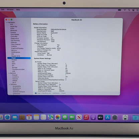Open FaceTime in the Dock

point(72,117)
